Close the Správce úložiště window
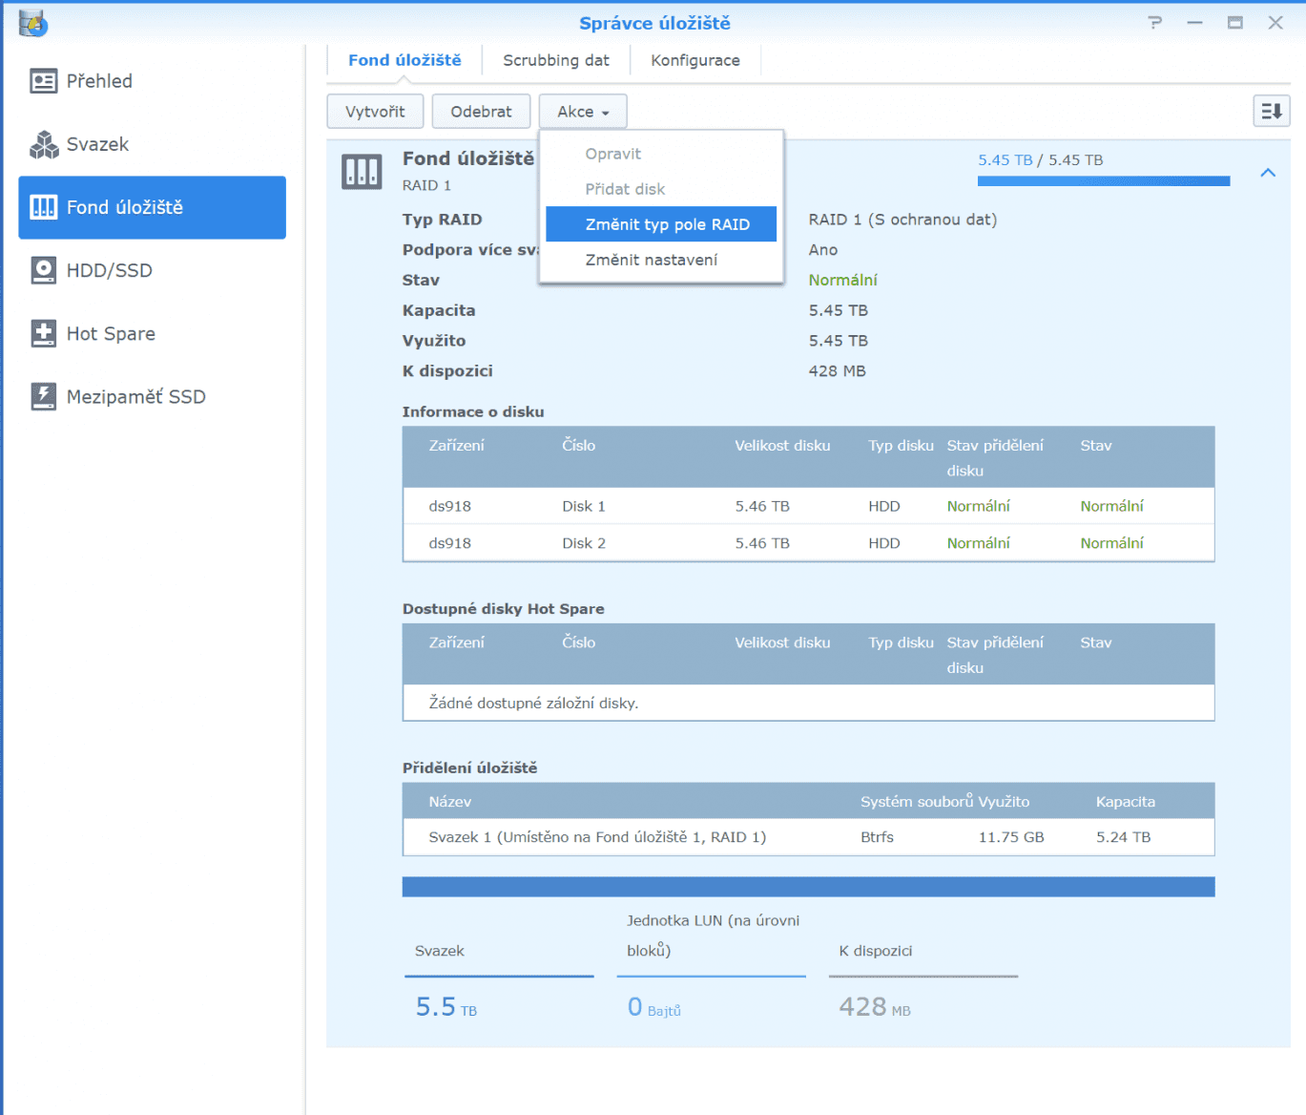Screen dimensions: 1306x1115 (1275, 22)
